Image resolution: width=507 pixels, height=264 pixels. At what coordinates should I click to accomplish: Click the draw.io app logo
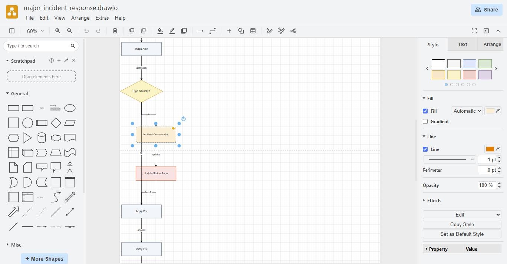click(x=12, y=12)
